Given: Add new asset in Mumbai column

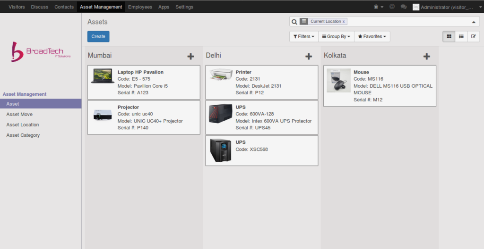Looking at the screenshot, I should tap(190, 57).
